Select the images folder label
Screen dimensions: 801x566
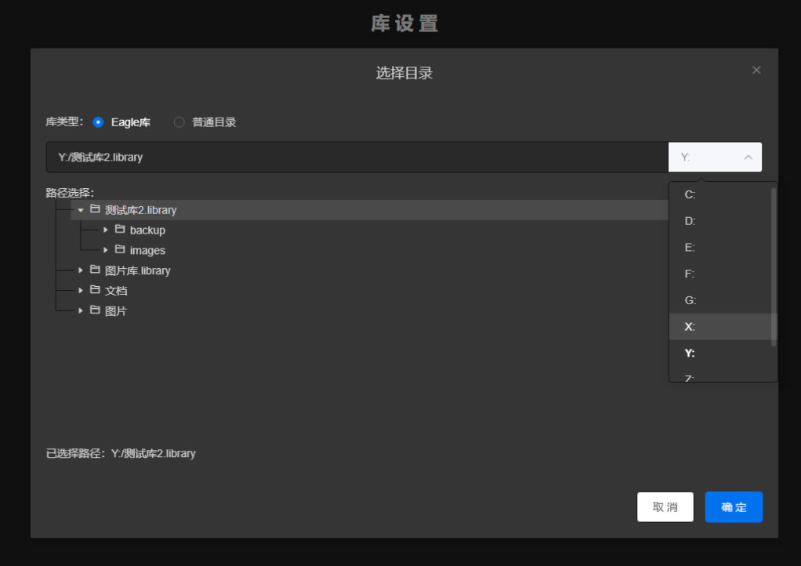(x=147, y=250)
